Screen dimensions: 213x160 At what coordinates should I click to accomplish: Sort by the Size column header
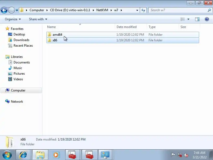point(189,27)
